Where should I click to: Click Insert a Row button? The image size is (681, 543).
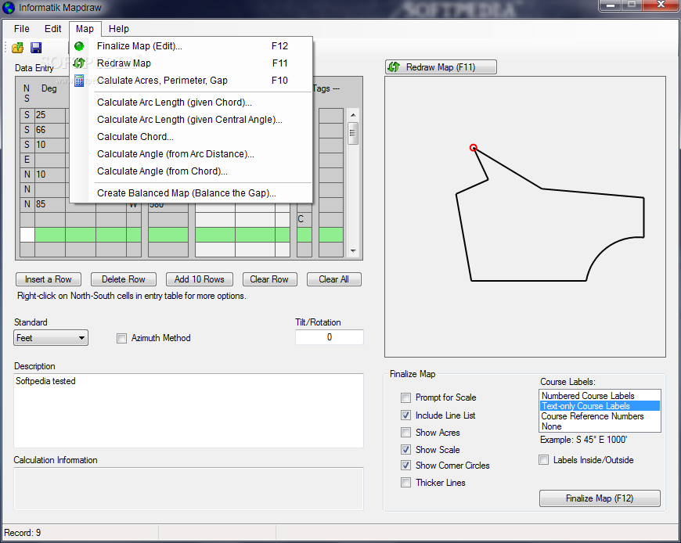point(49,279)
